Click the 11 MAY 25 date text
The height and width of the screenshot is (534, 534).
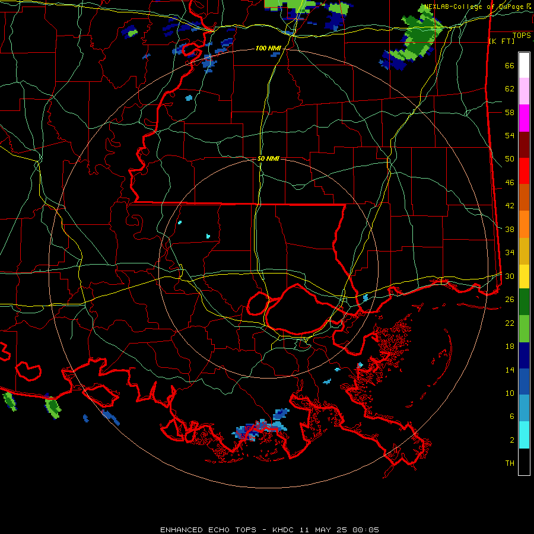tap(323, 530)
